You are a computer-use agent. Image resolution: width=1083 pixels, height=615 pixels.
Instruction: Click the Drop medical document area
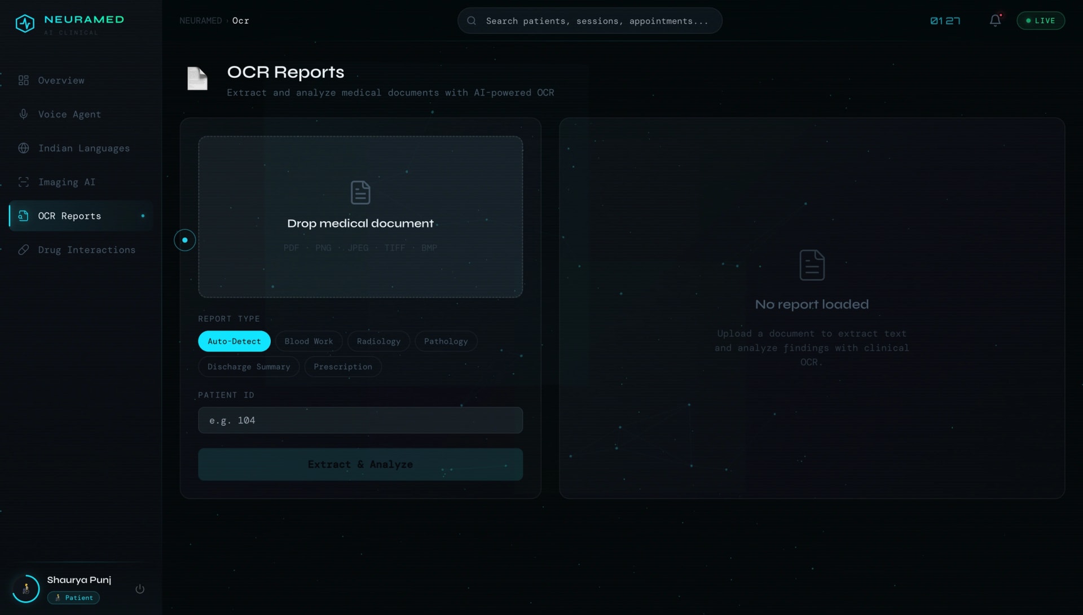click(360, 217)
